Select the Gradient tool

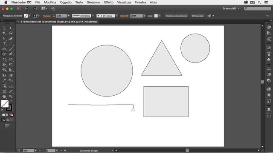point(11,75)
